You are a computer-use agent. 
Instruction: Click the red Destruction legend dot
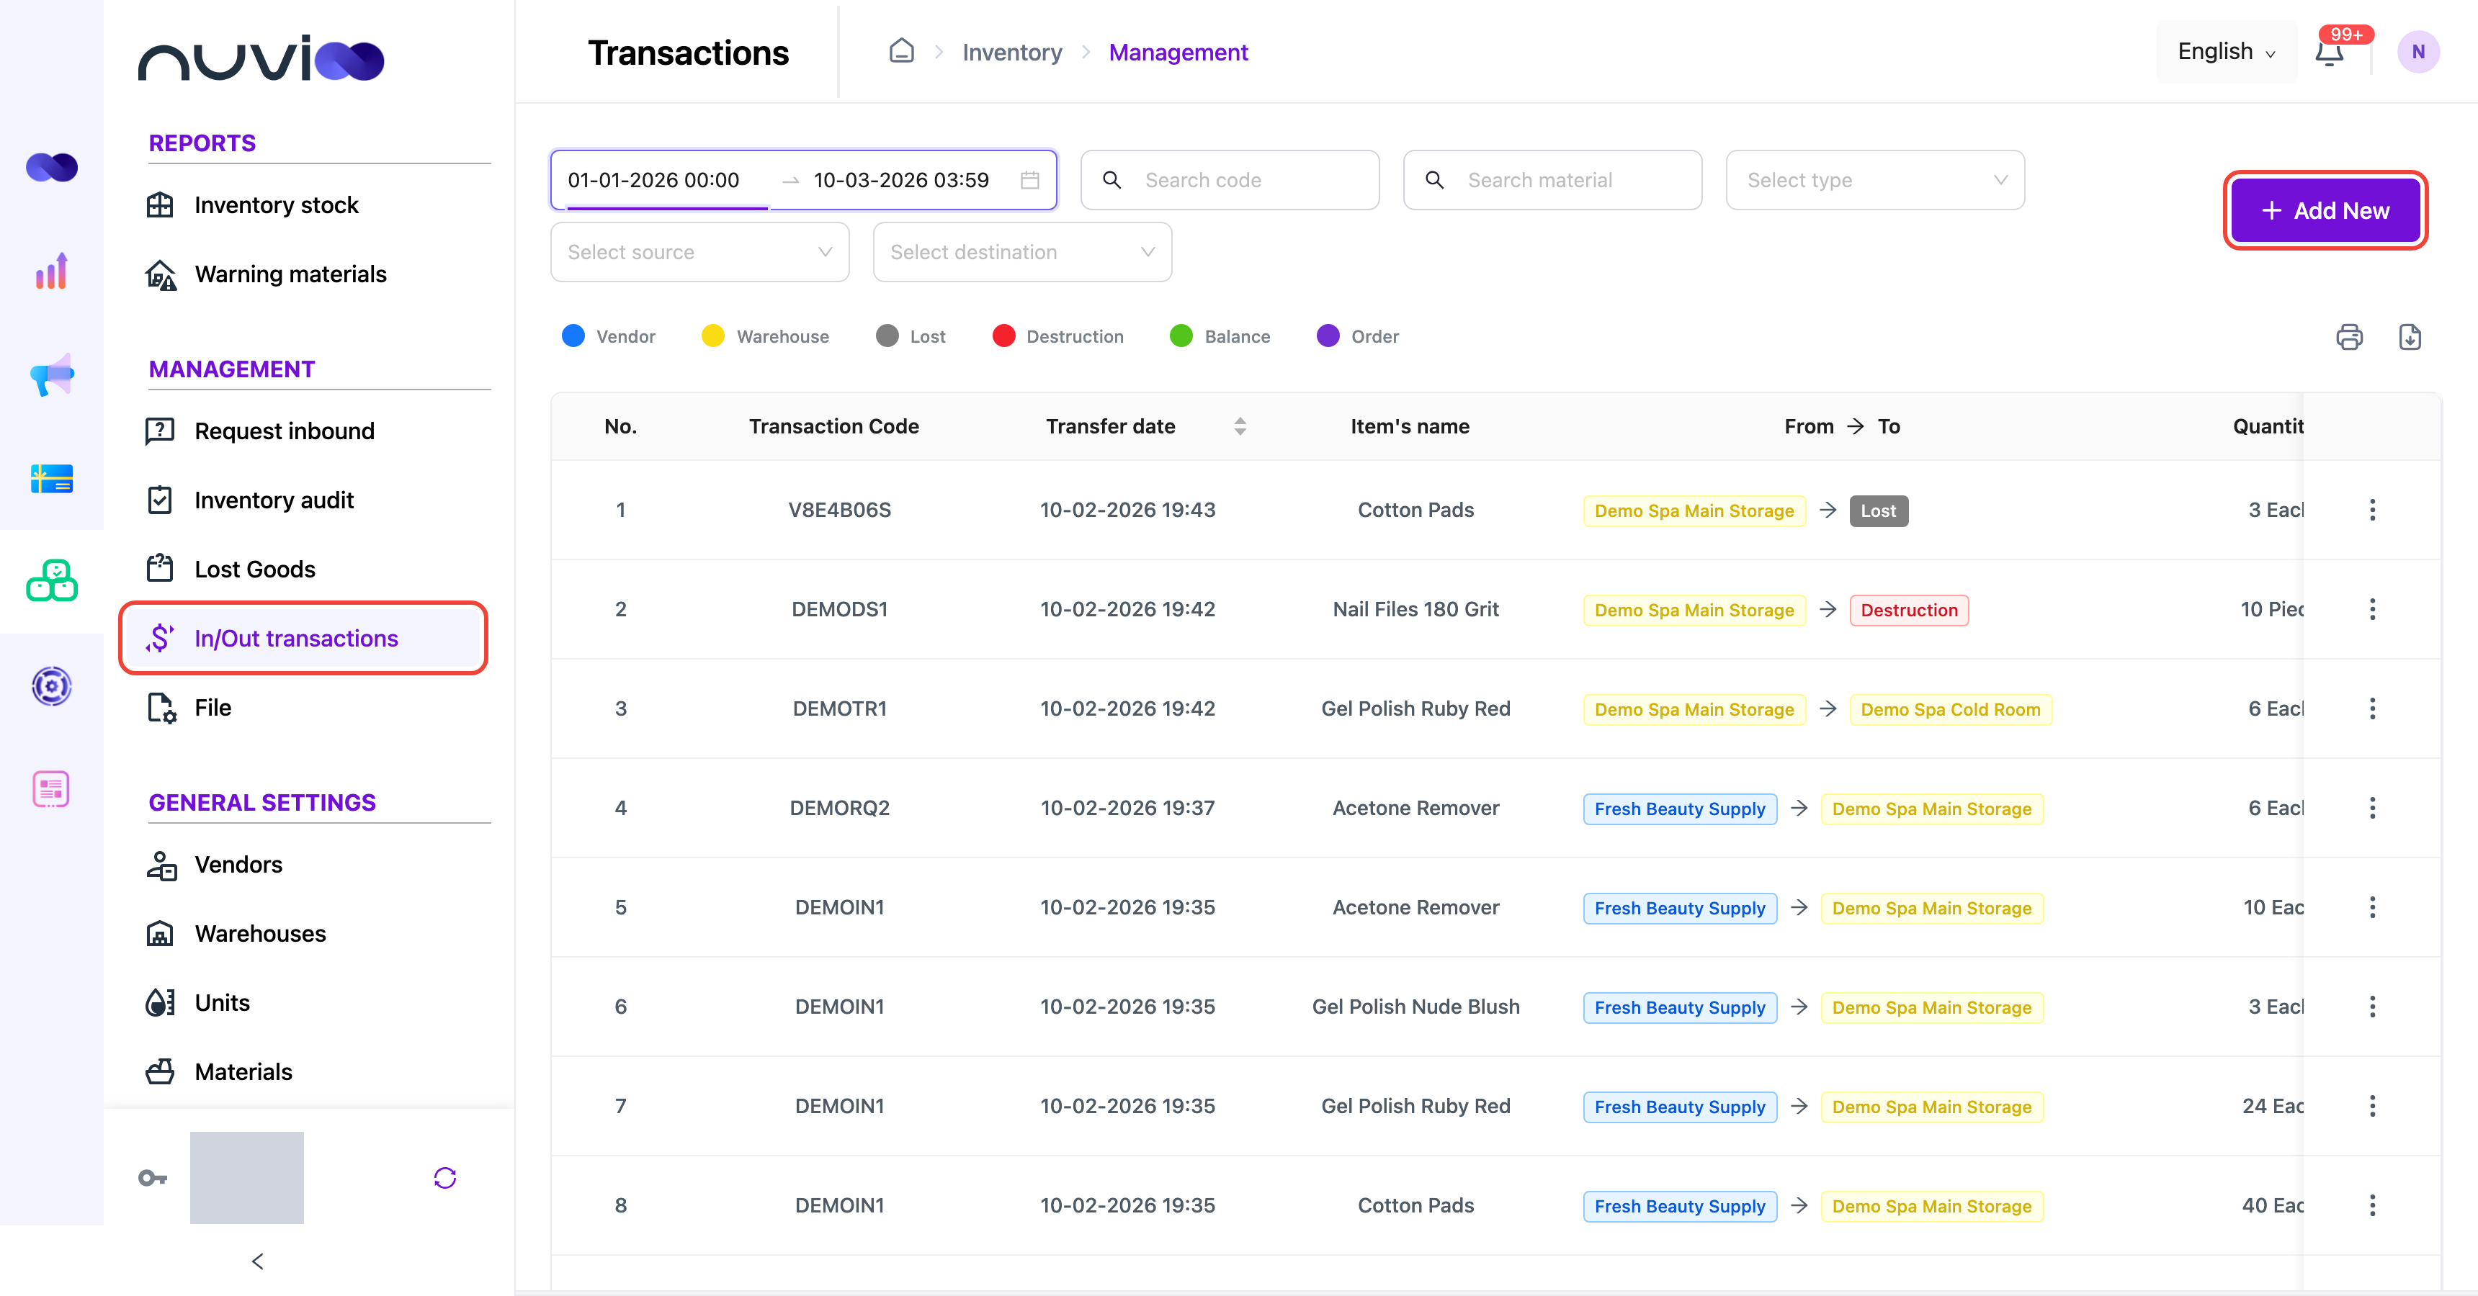1003,336
